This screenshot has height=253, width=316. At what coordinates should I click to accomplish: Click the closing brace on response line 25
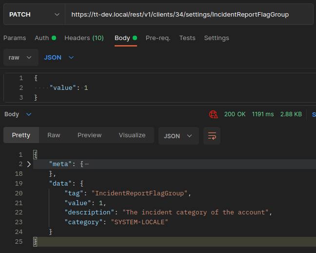tap(35, 241)
